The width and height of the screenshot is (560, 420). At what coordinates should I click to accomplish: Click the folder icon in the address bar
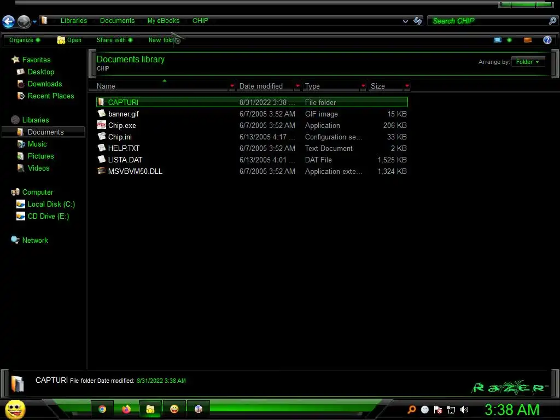[44, 20]
